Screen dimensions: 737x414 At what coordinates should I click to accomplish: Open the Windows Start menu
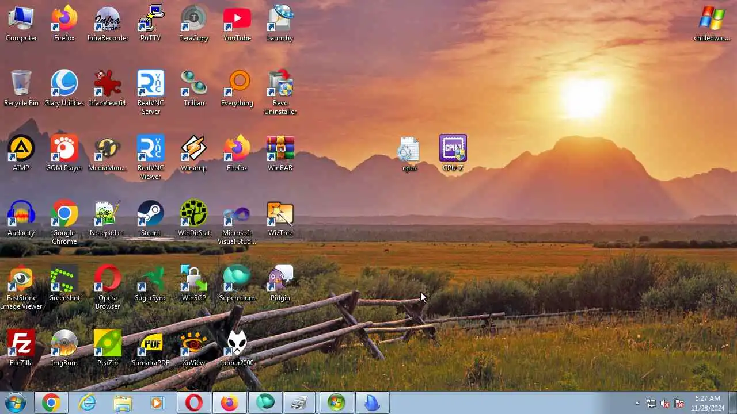pos(16,403)
